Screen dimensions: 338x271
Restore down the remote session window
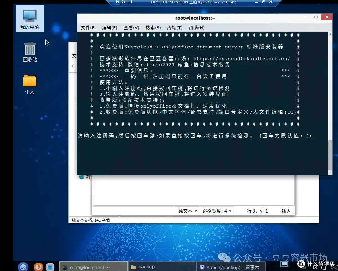click(264, 2)
